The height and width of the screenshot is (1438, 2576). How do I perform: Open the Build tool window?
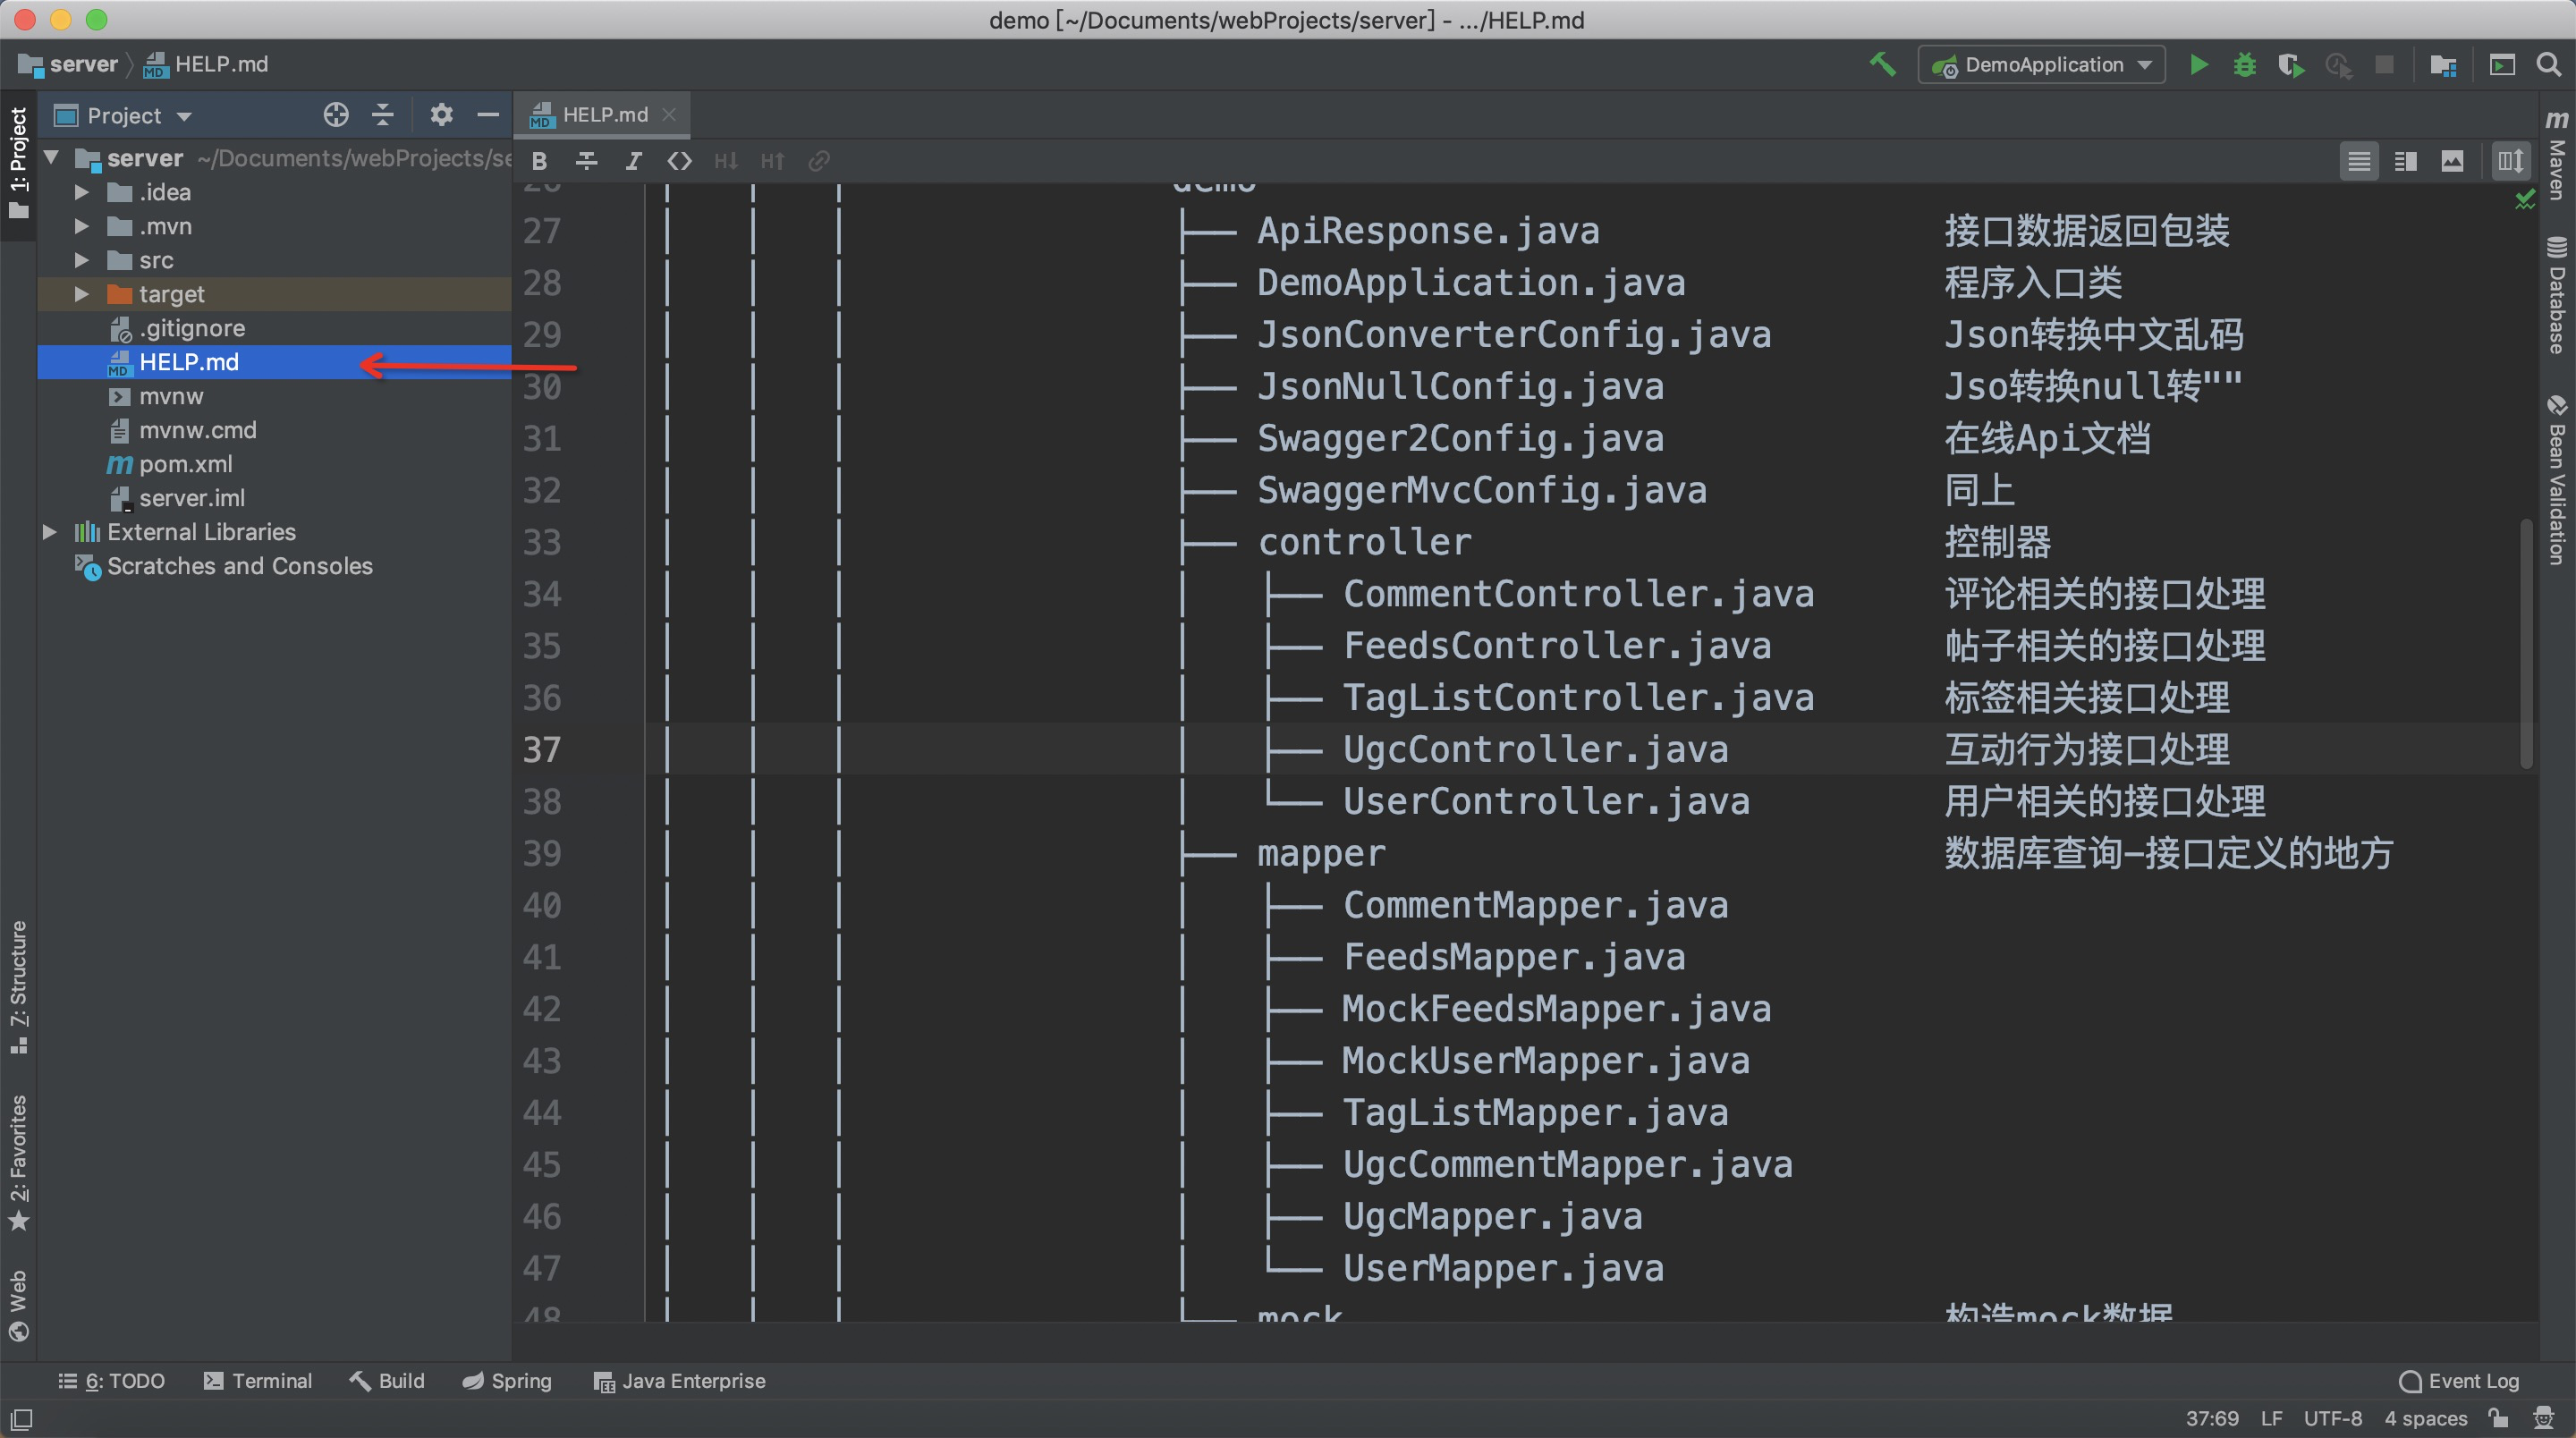point(387,1381)
